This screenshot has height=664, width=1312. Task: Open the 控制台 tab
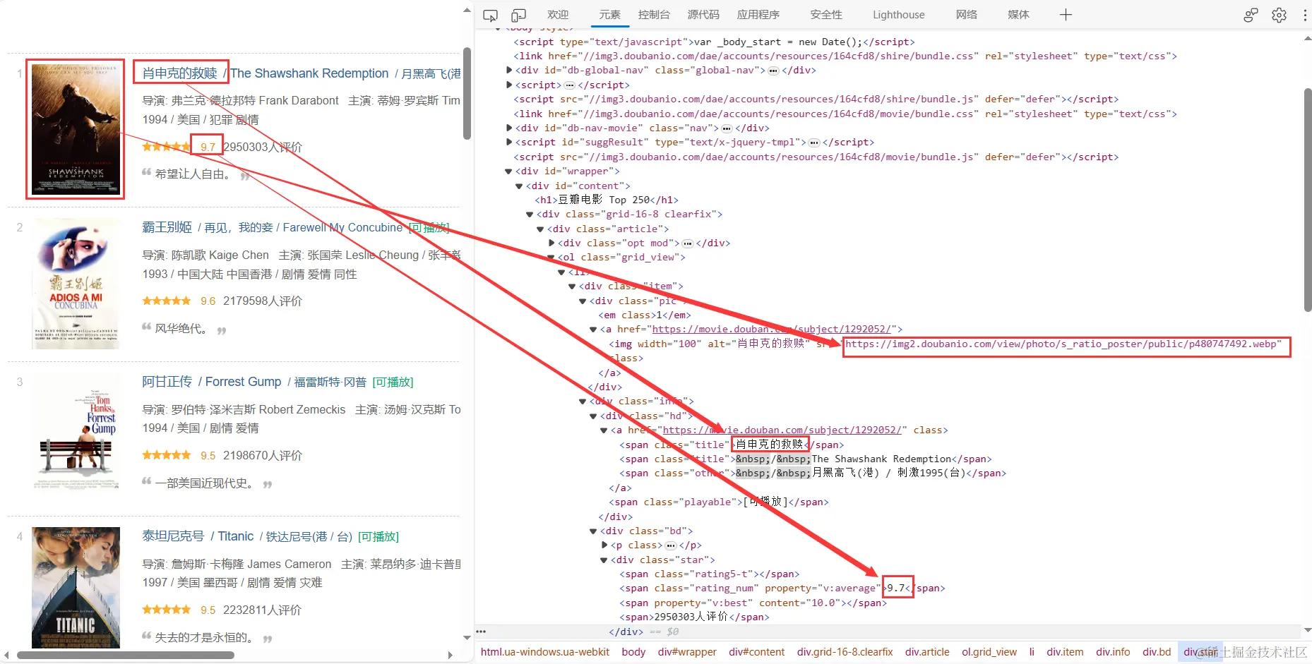[654, 15]
